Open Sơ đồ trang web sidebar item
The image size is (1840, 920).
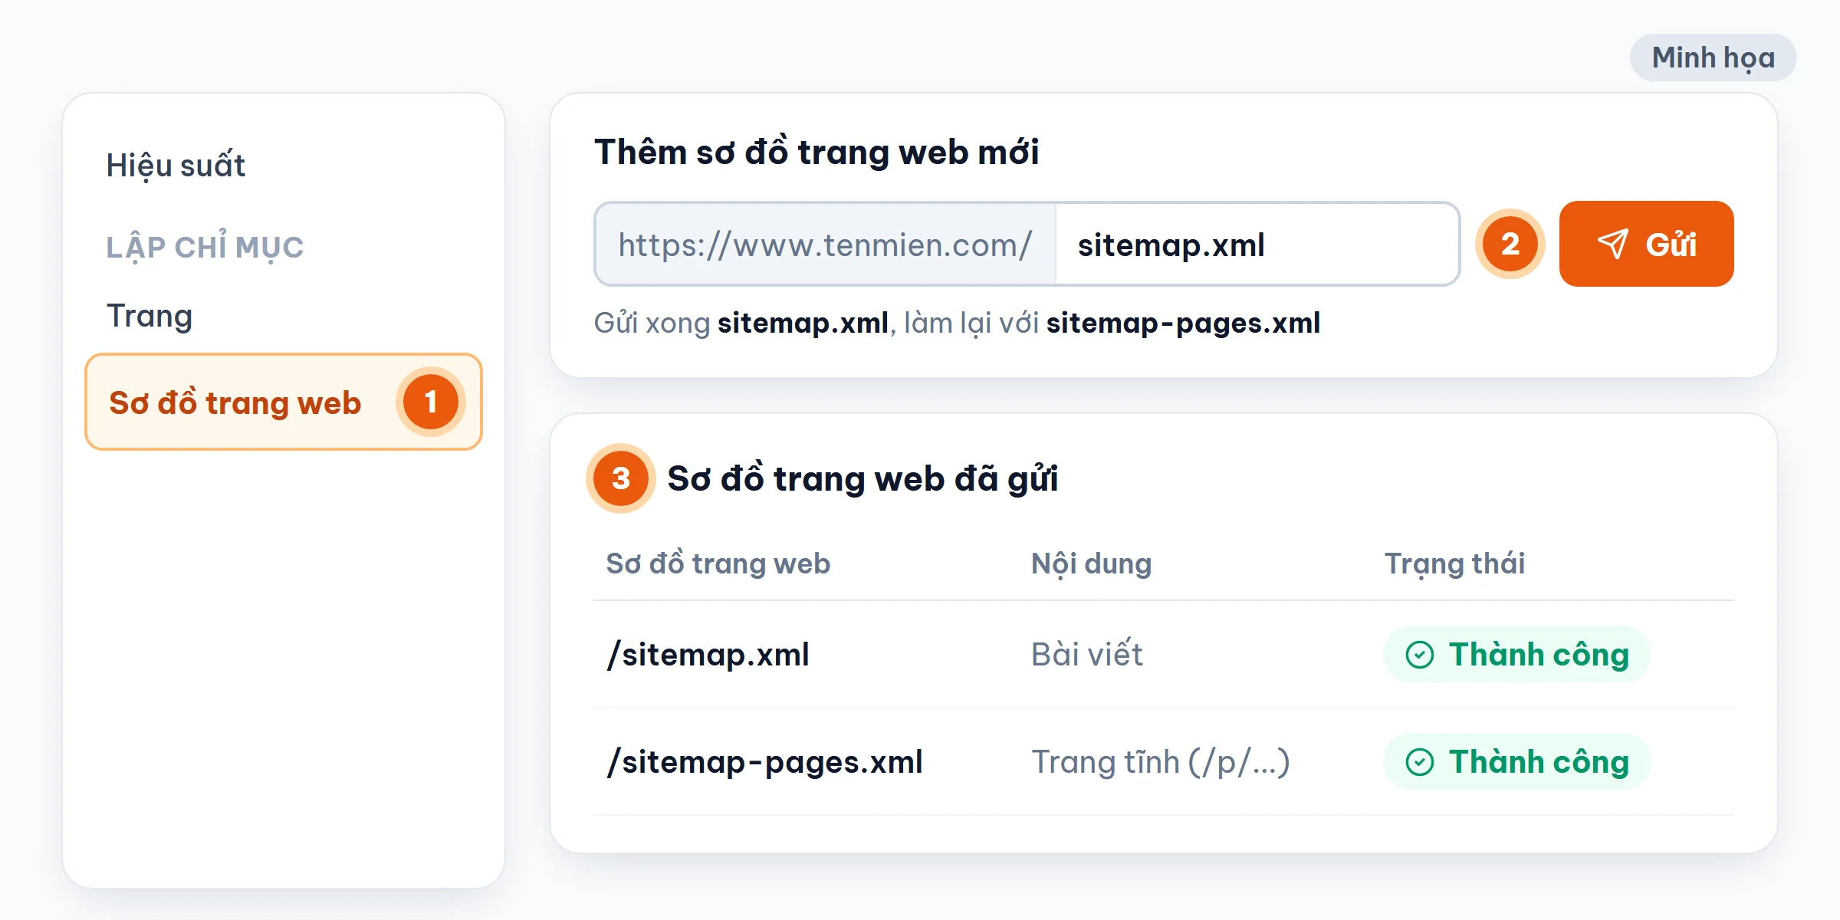(284, 402)
